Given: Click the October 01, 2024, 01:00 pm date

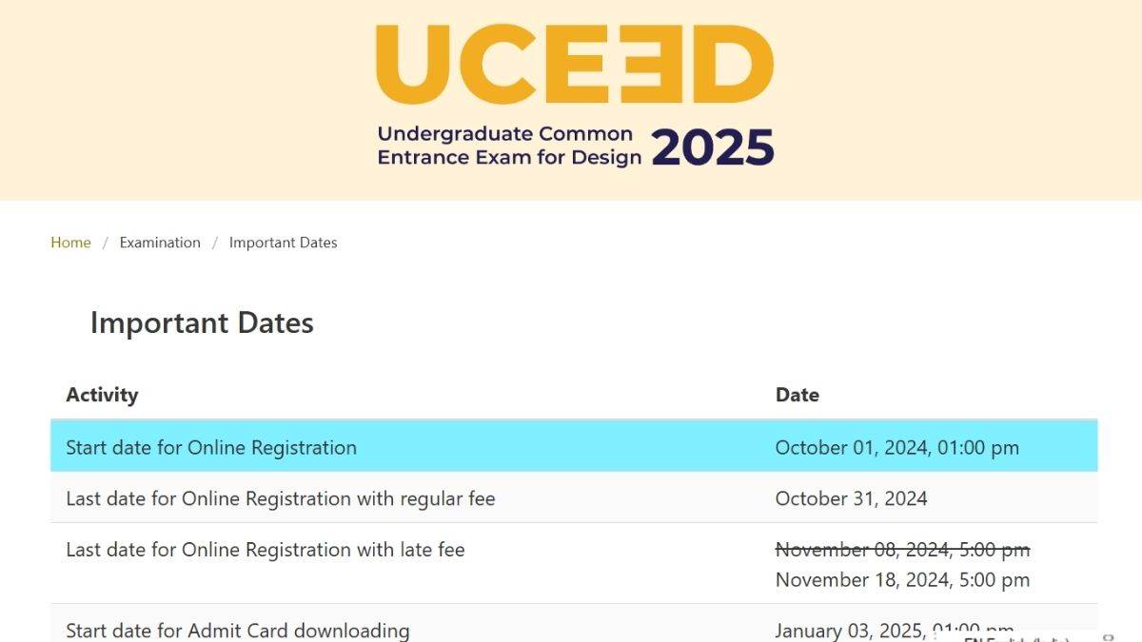Looking at the screenshot, I should pos(896,448).
